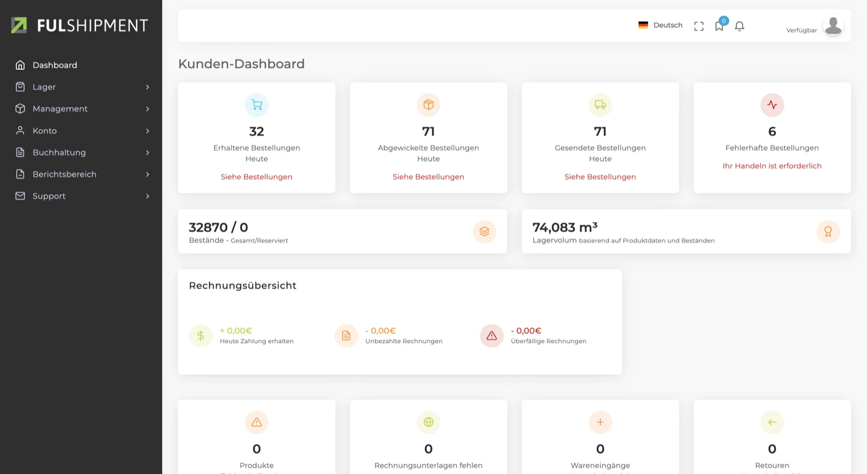Click the award icon in Lagervolum card
The width and height of the screenshot is (867, 474).
pyautogui.click(x=828, y=231)
